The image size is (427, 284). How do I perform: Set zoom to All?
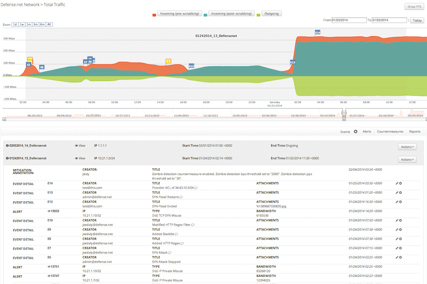49,24
